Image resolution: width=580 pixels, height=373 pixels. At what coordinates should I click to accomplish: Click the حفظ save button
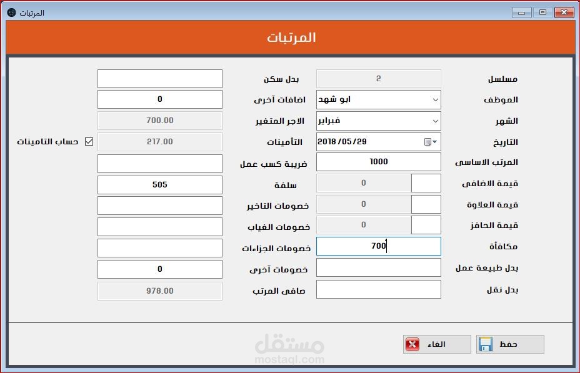pos(510,344)
